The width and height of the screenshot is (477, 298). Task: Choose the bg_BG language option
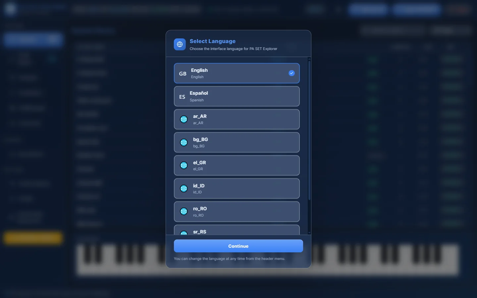(x=237, y=142)
